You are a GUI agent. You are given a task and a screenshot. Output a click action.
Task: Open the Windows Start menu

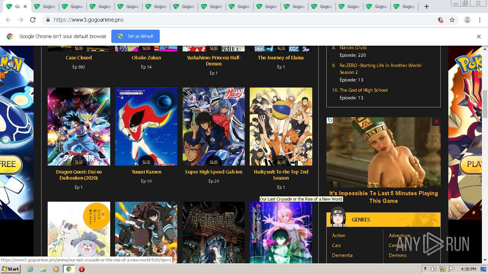(10, 269)
